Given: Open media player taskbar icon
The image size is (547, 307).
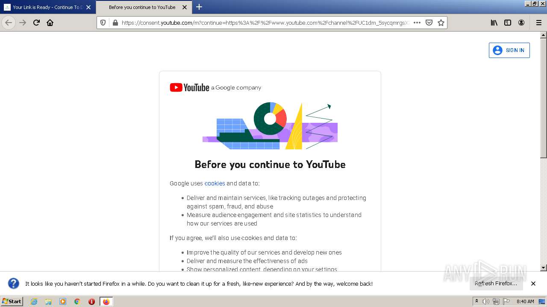Looking at the screenshot, I should click(x=63, y=301).
